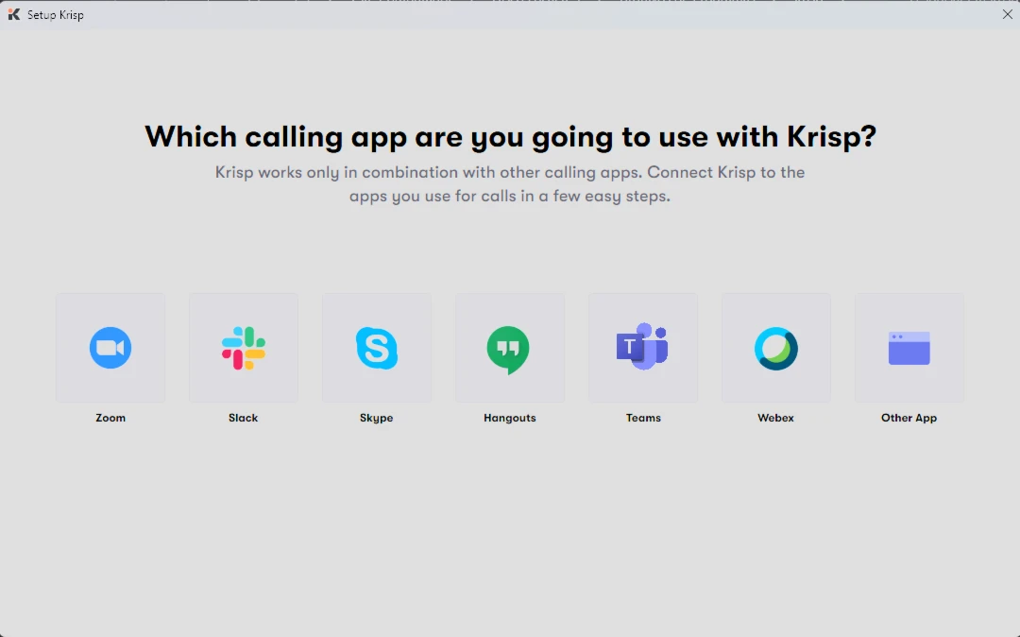
Task: Click the "Teams" label text
Action: [x=643, y=418]
